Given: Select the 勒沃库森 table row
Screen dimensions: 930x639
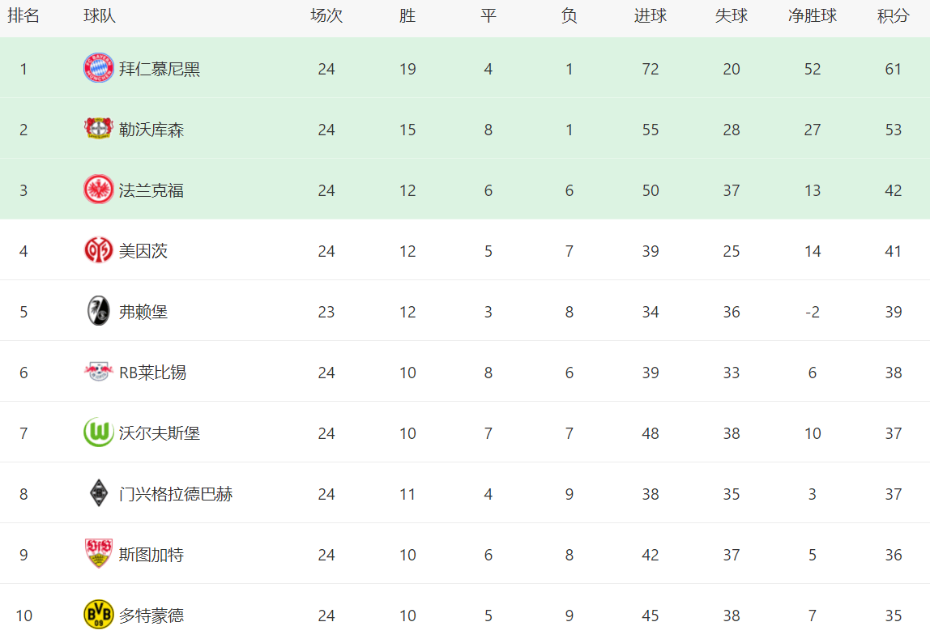Looking at the screenshot, I should 465,130.
